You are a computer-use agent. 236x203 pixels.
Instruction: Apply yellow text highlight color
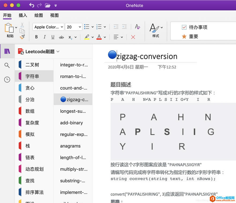point(87,37)
